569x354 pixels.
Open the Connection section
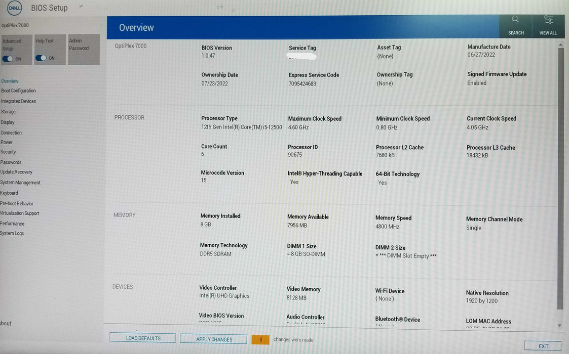click(11, 132)
